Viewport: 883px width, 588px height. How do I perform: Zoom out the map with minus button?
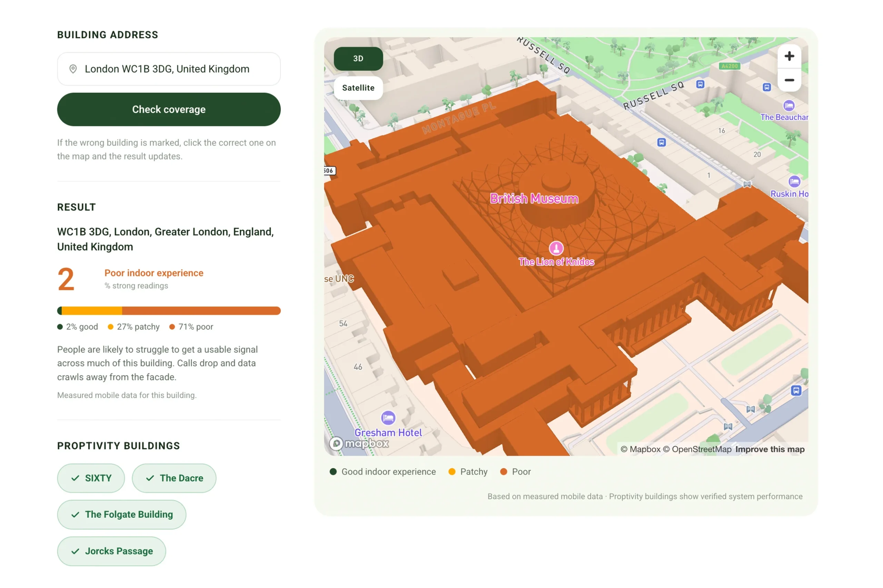click(789, 80)
